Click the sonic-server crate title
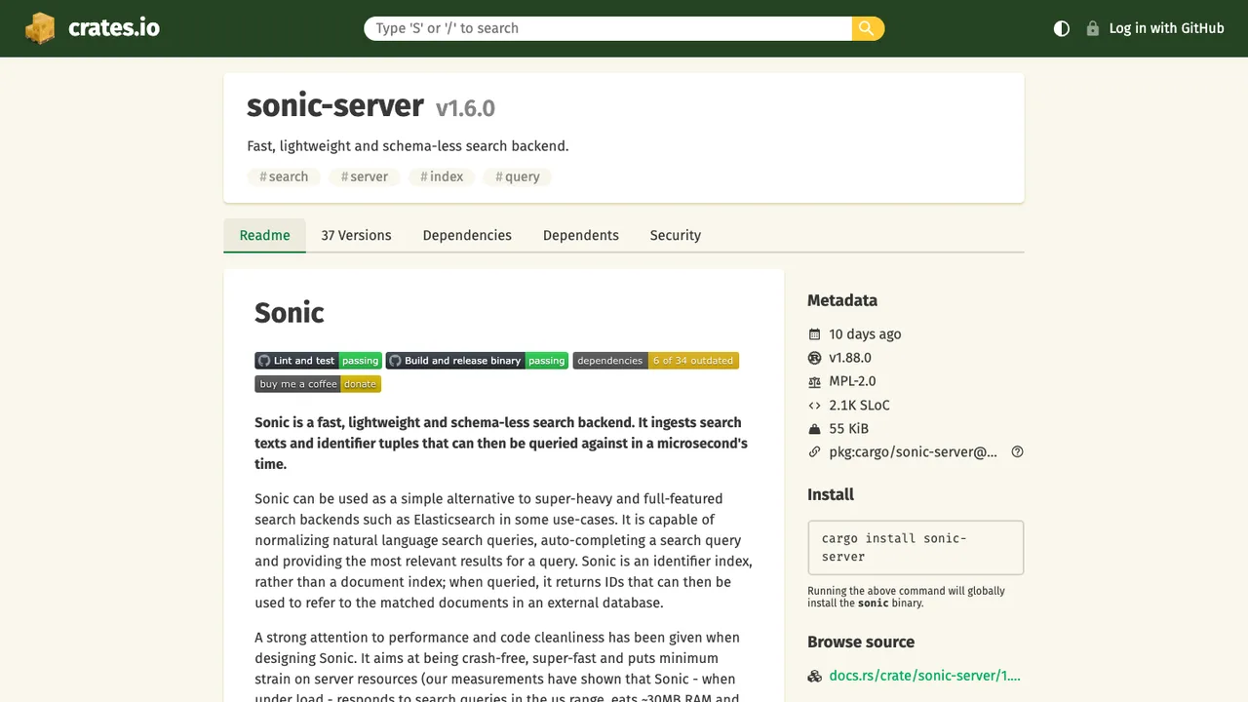Viewport: 1248px width, 702px height. 335,105
